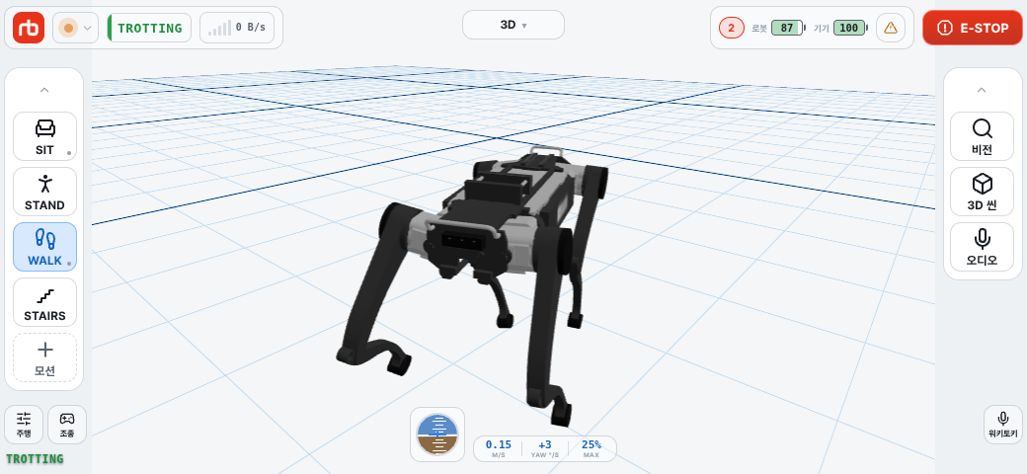Toggle the 주행 driving settings sliders
Screen dimensions: 1027x474
(24, 425)
